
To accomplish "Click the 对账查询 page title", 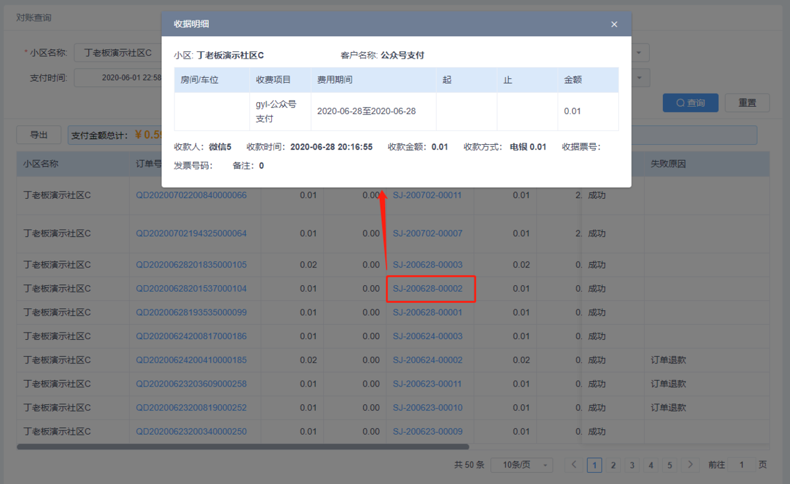I will coord(34,17).
